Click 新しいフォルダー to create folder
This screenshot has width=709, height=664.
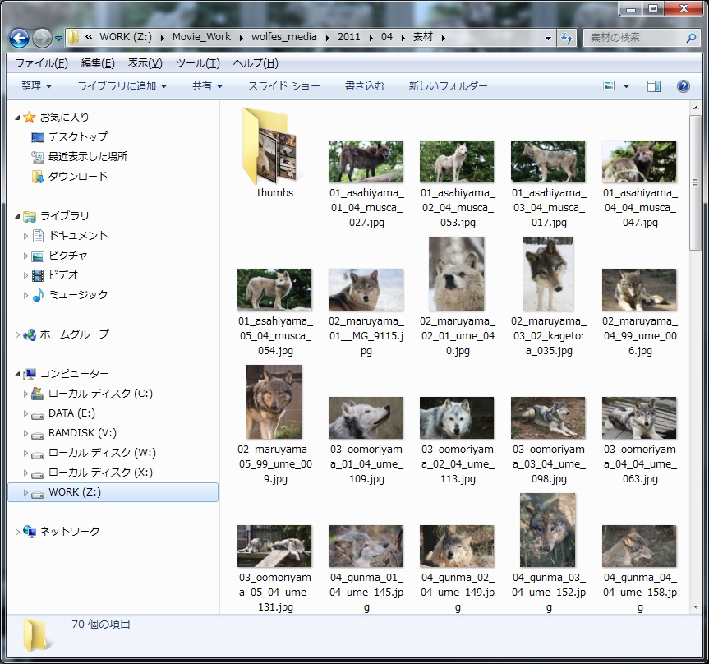[448, 86]
